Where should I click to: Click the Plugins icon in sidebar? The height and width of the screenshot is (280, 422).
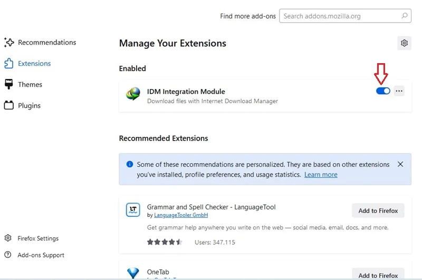pyautogui.click(x=8, y=105)
